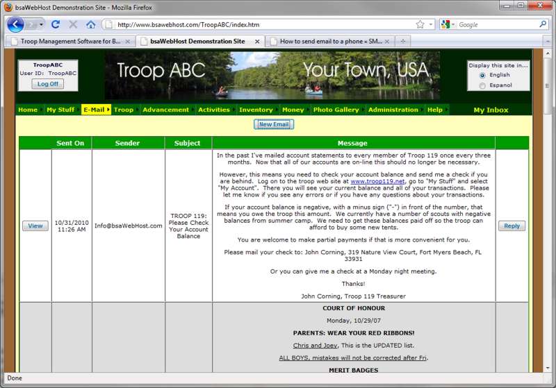Close the Troop Management Software tab

point(128,42)
